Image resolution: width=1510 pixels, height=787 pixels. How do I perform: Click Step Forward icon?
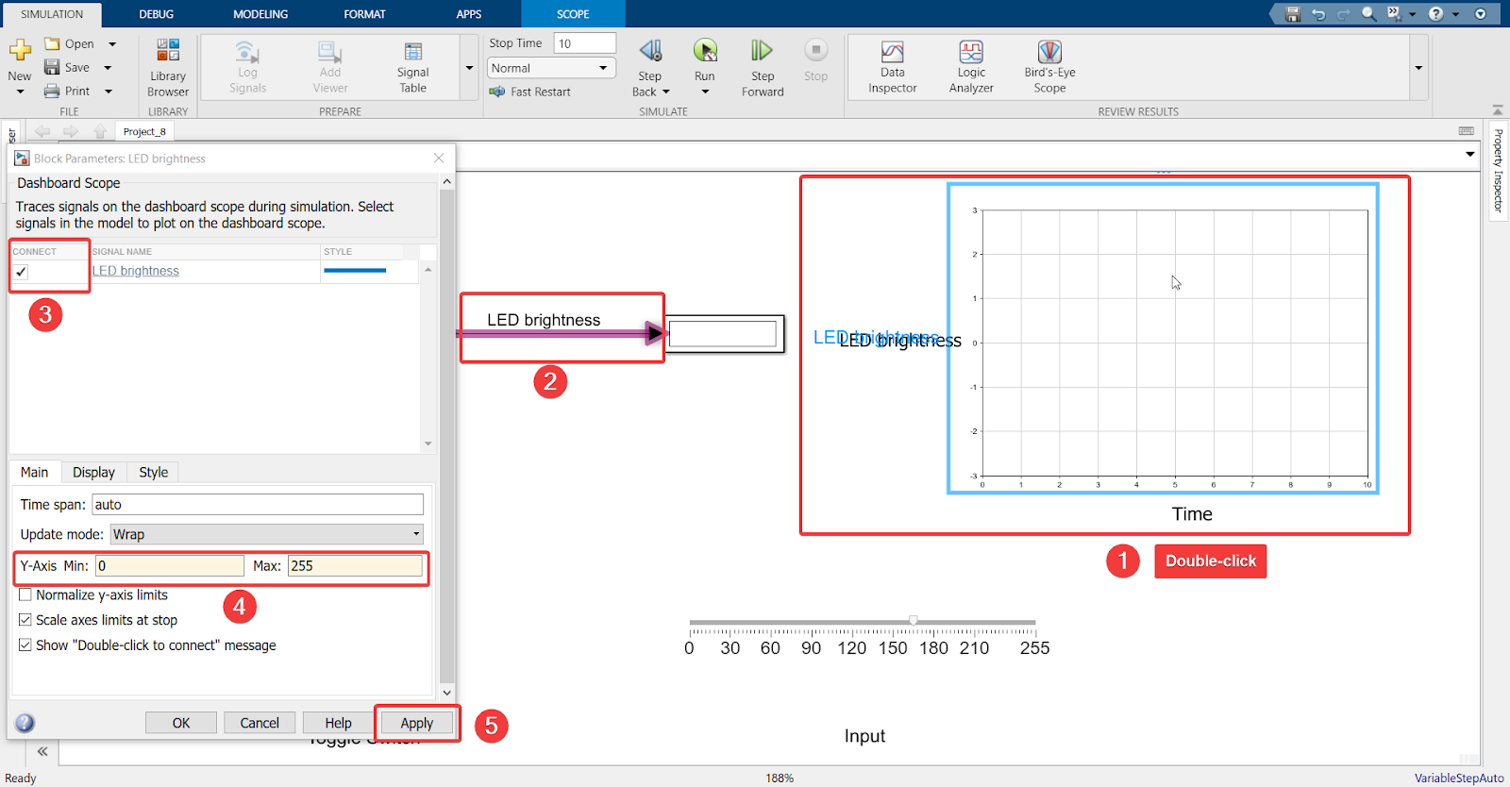click(x=762, y=50)
